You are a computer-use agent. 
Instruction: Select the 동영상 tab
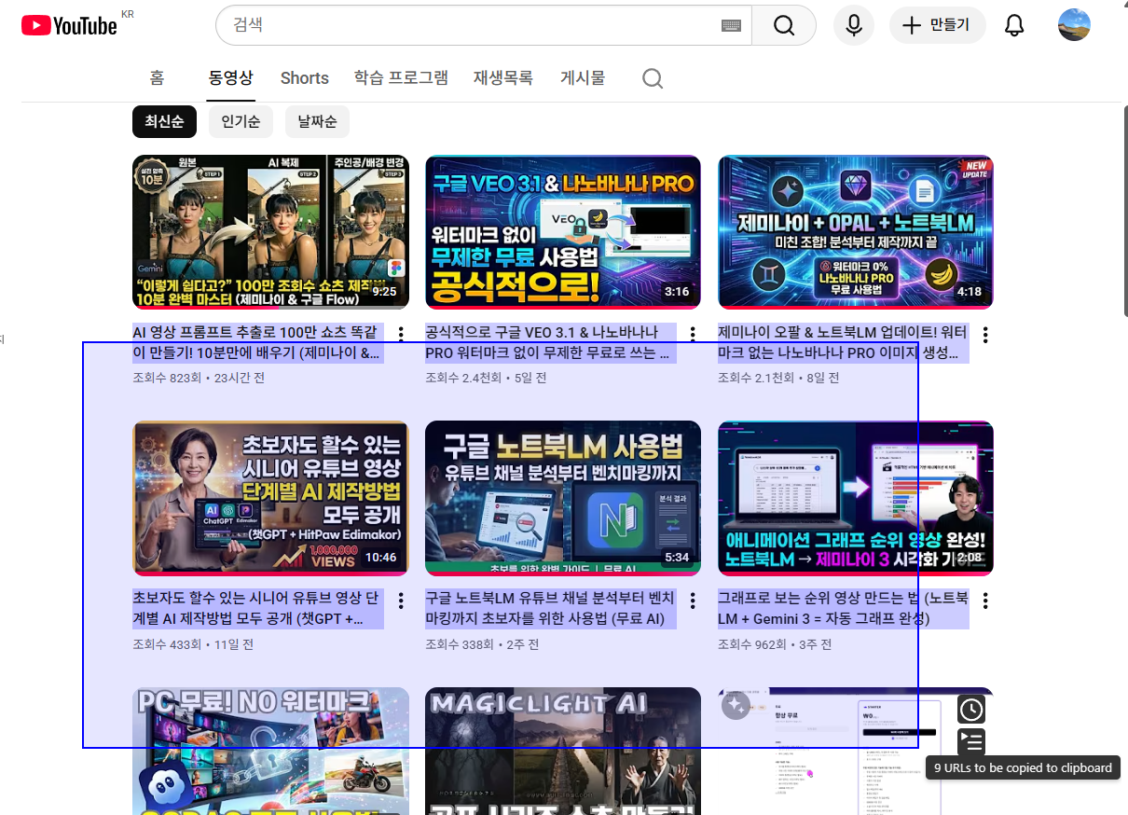click(x=230, y=78)
